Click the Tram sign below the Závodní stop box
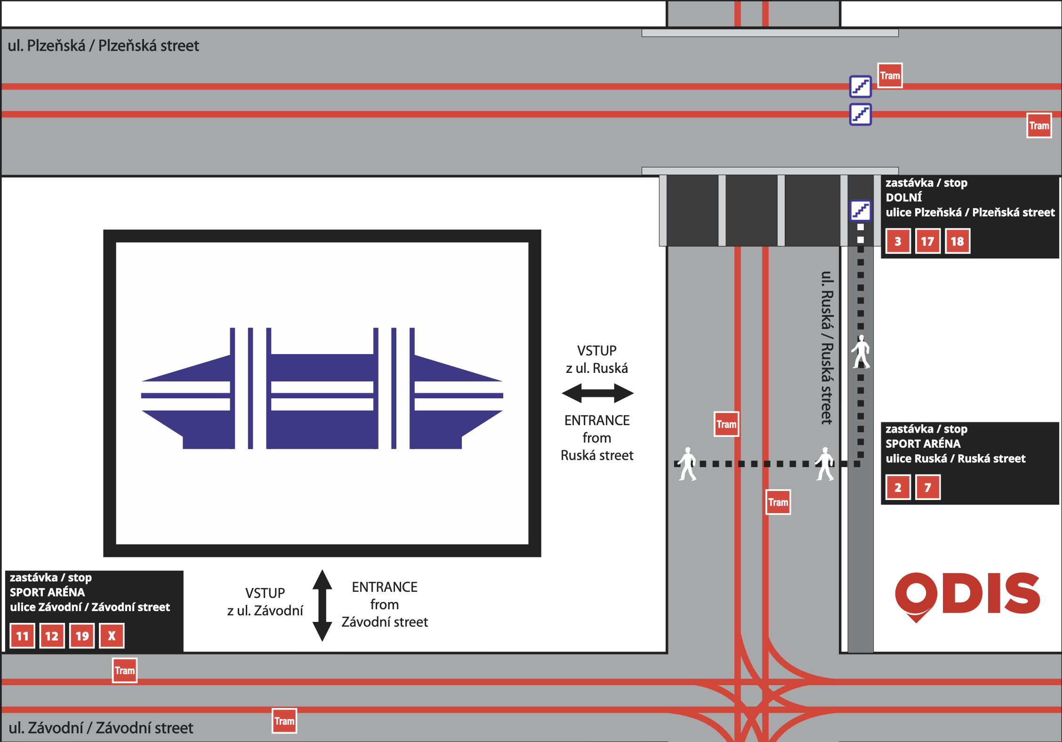 point(125,670)
